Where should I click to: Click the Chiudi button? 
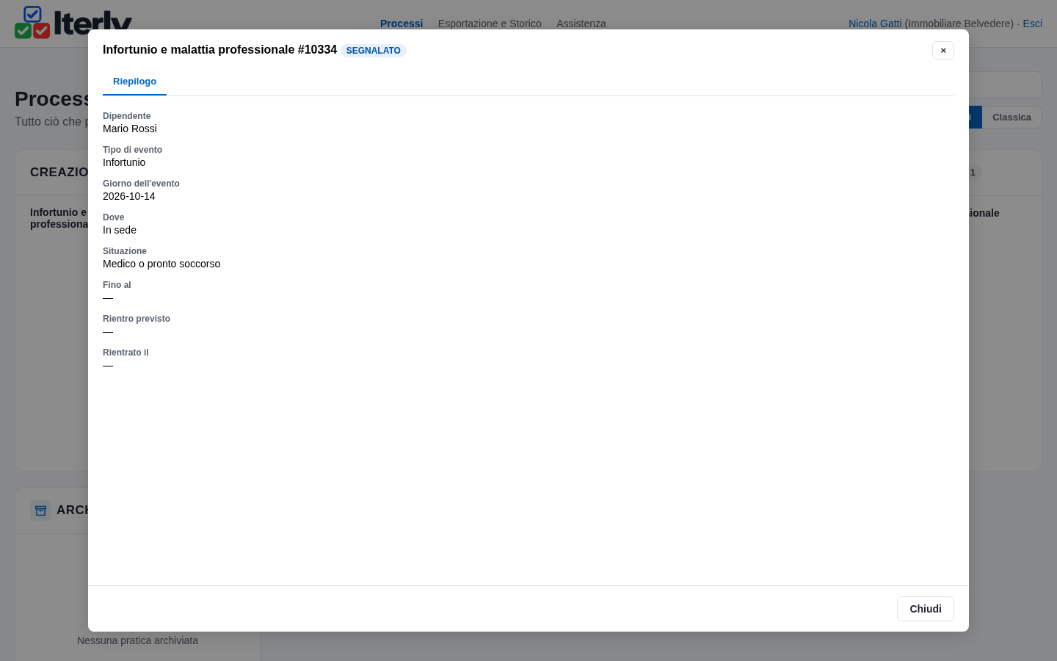(x=926, y=609)
